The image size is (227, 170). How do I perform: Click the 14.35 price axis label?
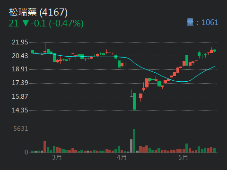[20, 110]
